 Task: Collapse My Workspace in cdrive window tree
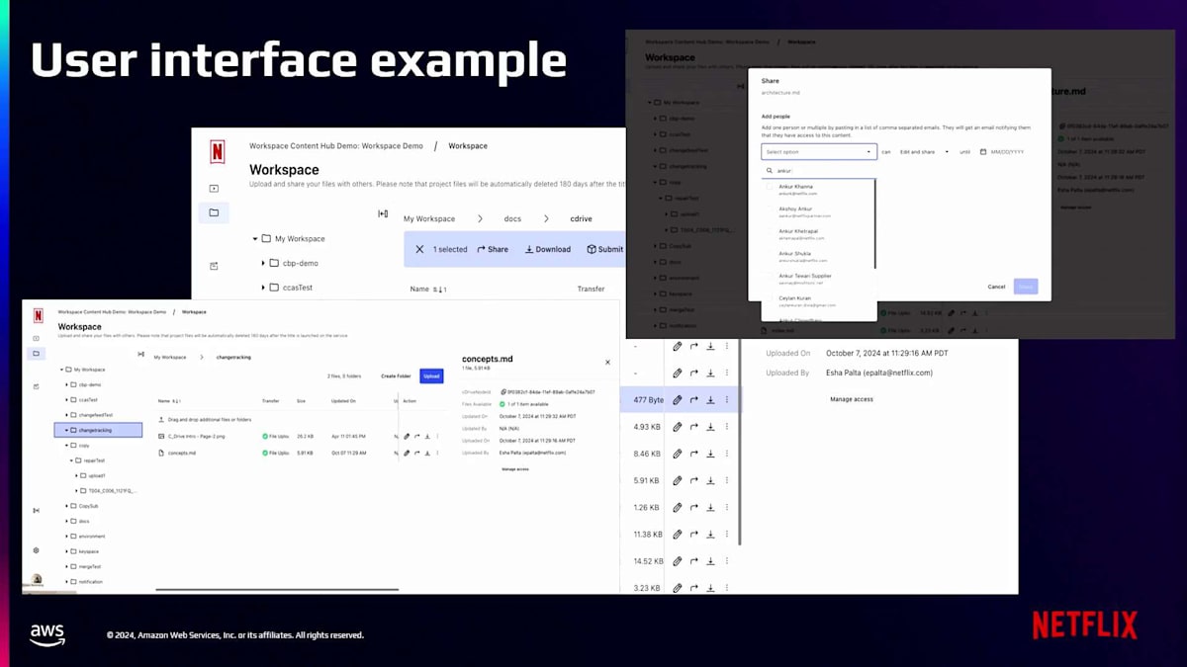click(x=254, y=238)
